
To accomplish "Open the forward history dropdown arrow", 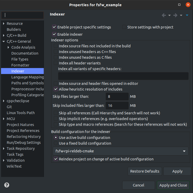I will (x=181, y=16).
